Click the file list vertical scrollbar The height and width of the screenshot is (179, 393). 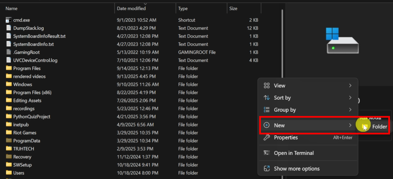click(283, 76)
